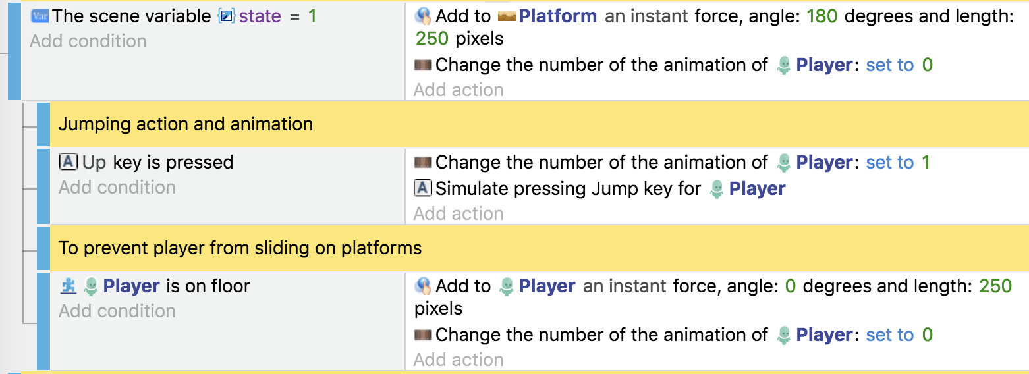Click the scene variable condition icon
Image resolution: width=1029 pixels, height=374 pixels.
[40, 16]
